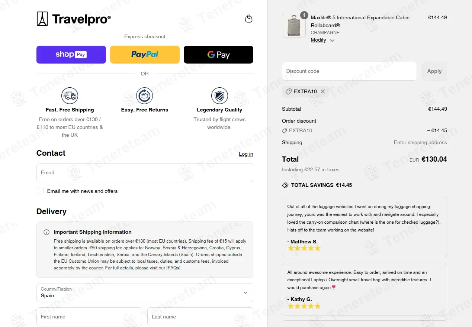The width and height of the screenshot is (472, 327).
Task: Check 'Email me with news and offers'
Action: point(40,191)
